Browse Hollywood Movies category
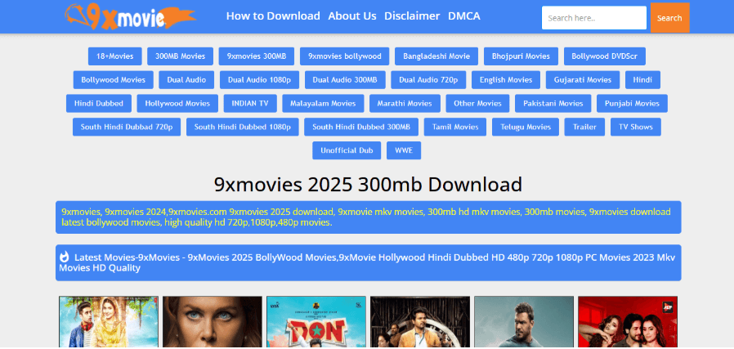The width and height of the screenshot is (734, 349). tap(177, 103)
